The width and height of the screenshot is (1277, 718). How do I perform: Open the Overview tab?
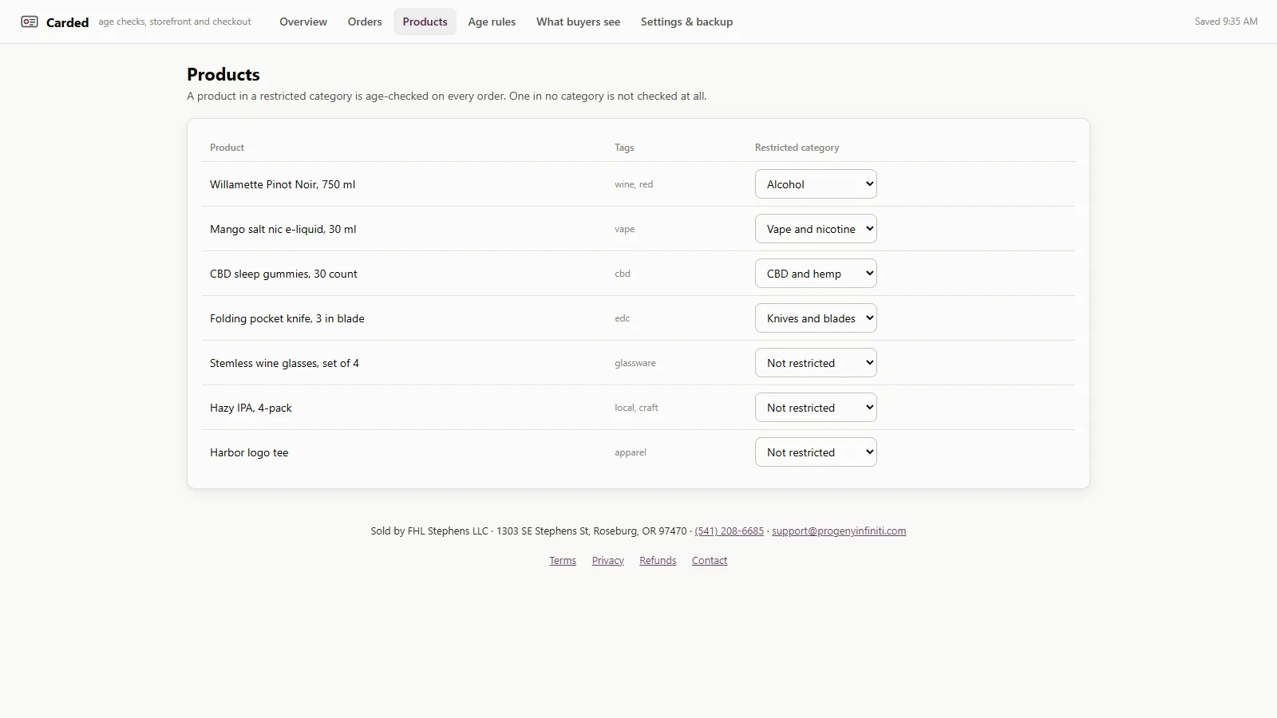(303, 22)
